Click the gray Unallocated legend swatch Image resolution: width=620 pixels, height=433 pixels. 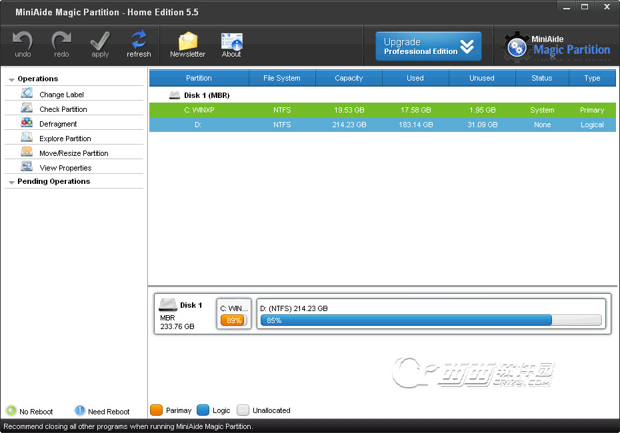(243, 410)
